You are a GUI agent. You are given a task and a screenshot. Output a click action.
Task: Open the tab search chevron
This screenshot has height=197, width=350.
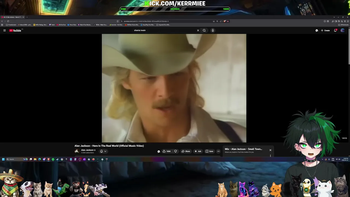[x=334, y=17]
